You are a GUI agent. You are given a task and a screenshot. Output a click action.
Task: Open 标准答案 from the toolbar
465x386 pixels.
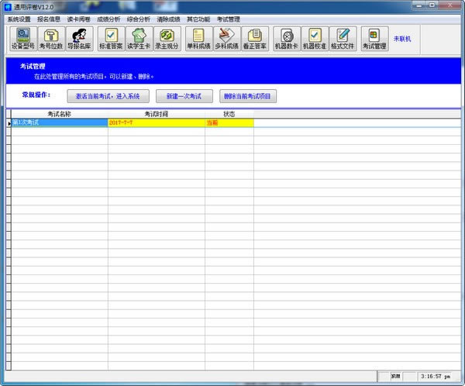pos(111,39)
